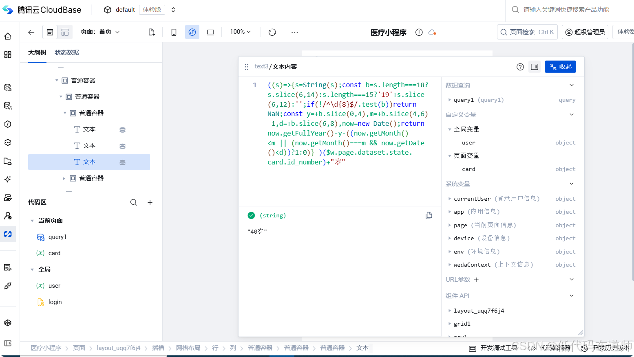
Task: Collapse the 数据查询 section
Action: [572, 85]
